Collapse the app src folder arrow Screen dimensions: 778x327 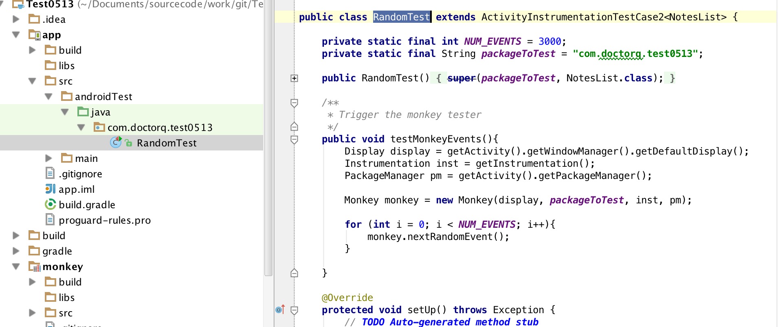(33, 81)
